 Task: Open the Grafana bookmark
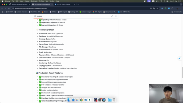45,12
